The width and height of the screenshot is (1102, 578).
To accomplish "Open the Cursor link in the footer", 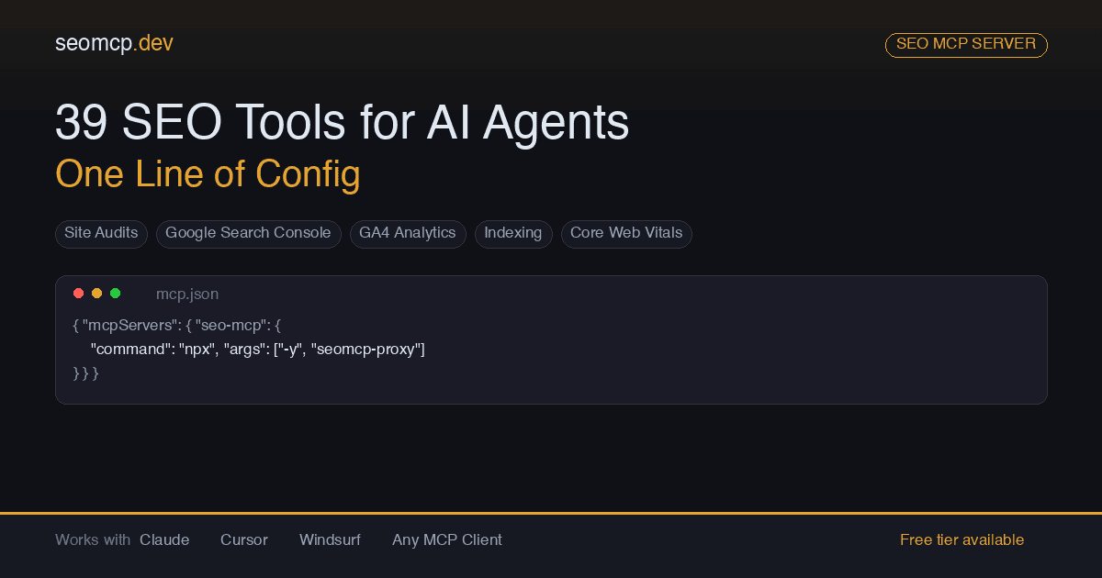I will tap(244, 540).
